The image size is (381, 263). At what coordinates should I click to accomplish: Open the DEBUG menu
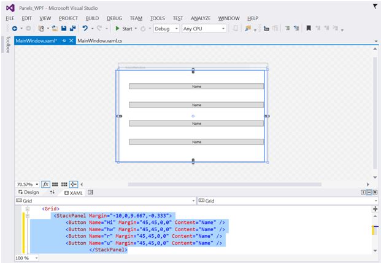(115, 18)
